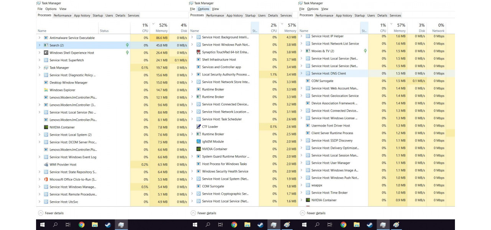The image size is (491, 230).
Task: Click the Device Association Framework icon
Action: (308, 103)
